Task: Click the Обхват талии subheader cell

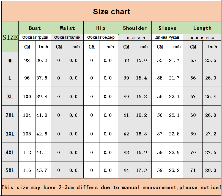Action: 67,37
